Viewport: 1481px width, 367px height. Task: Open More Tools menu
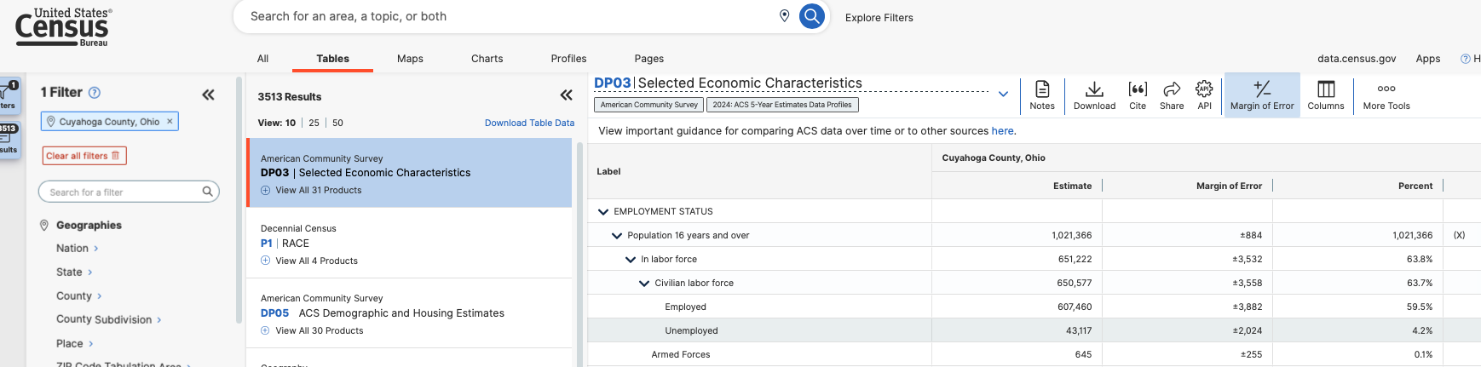[x=1386, y=95]
